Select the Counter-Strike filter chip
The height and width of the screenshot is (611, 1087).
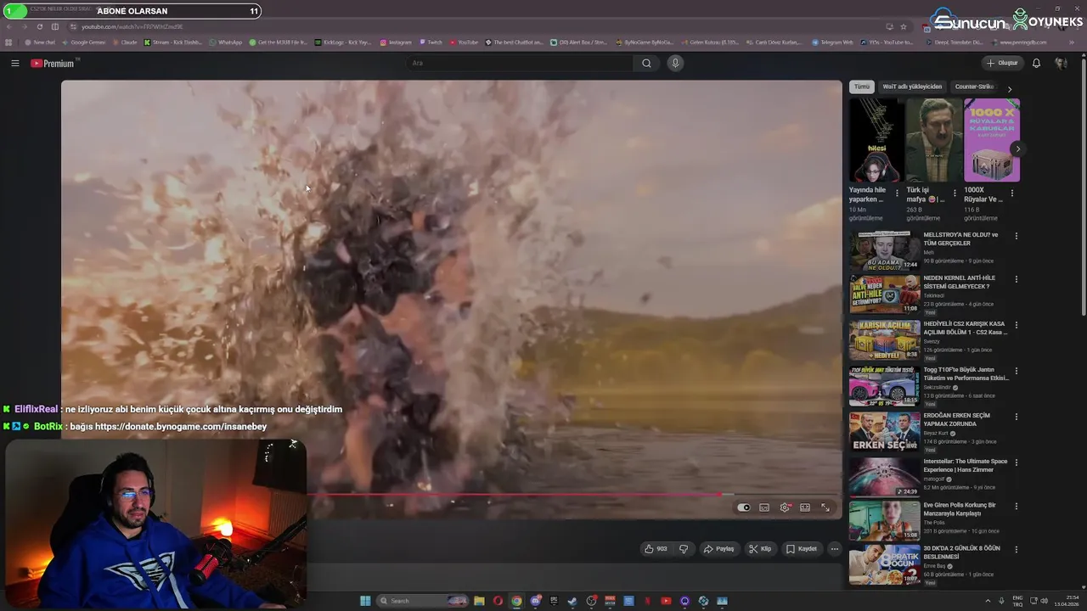click(x=974, y=87)
